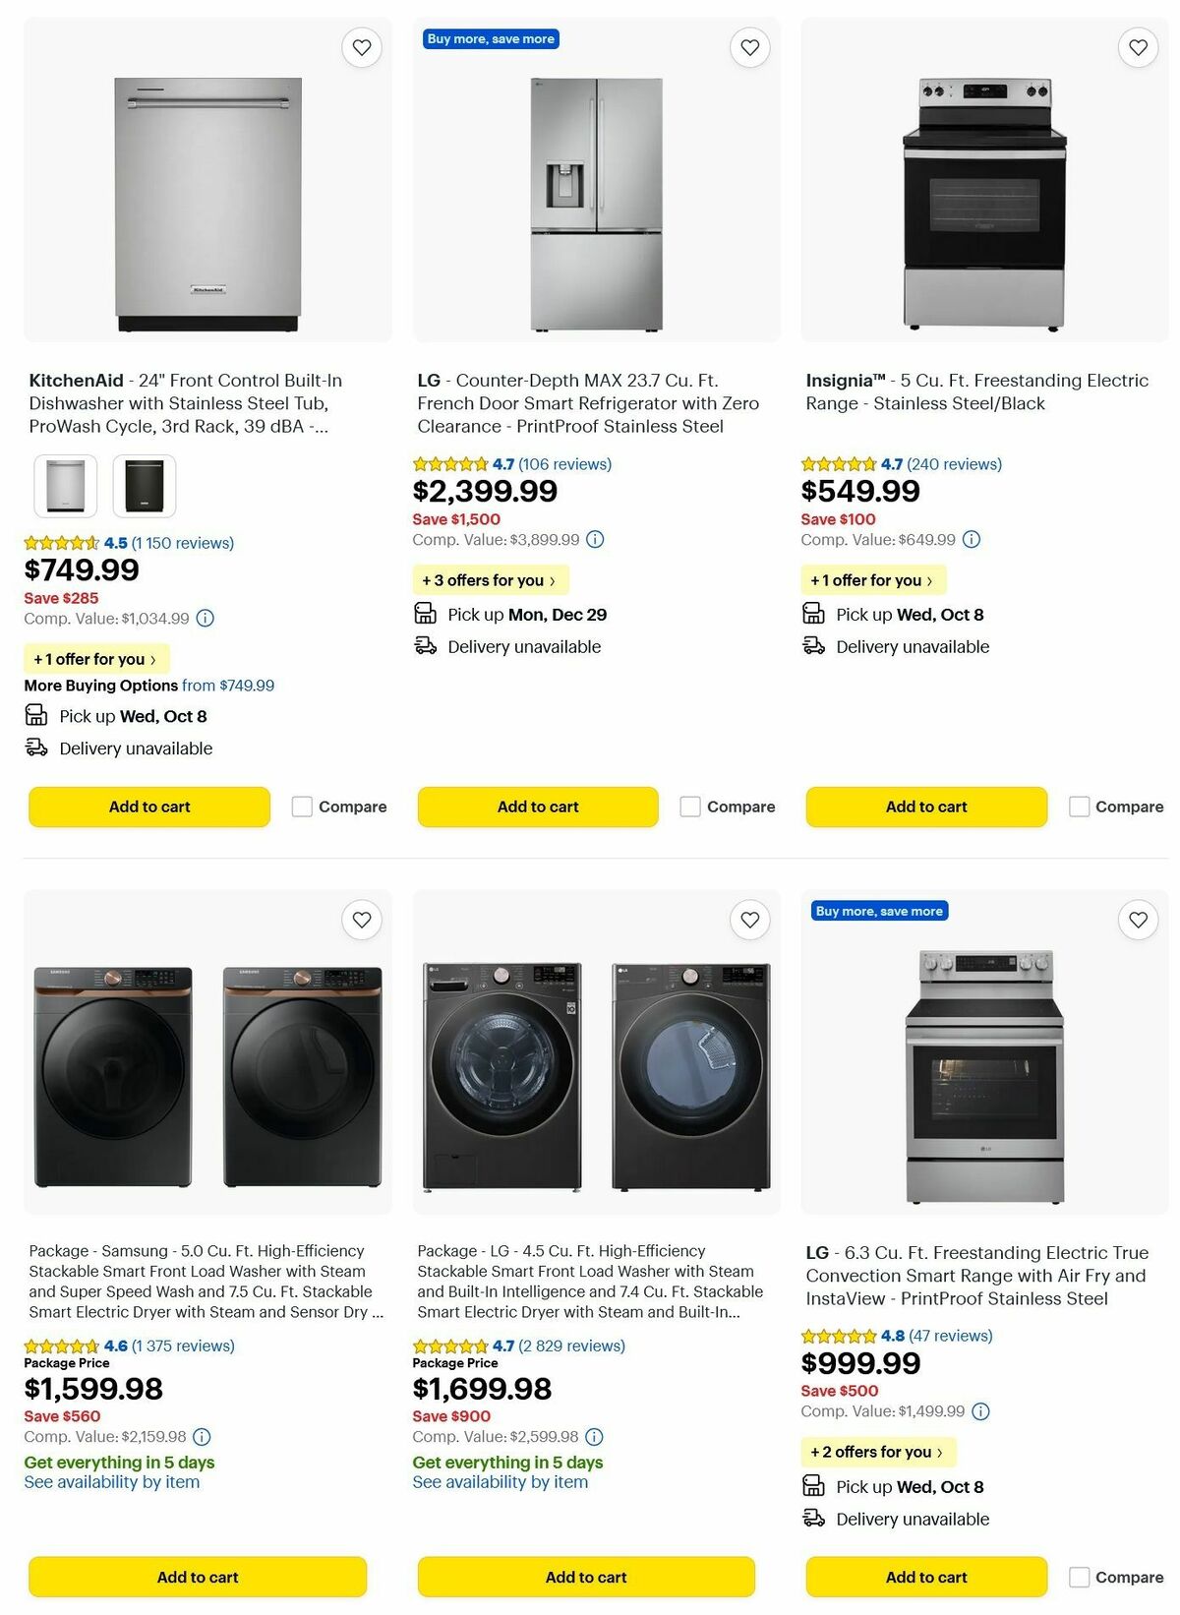
Task: Expand +2 offers for you on the LG range
Action: pyautogui.click(x=878, y=1451)
